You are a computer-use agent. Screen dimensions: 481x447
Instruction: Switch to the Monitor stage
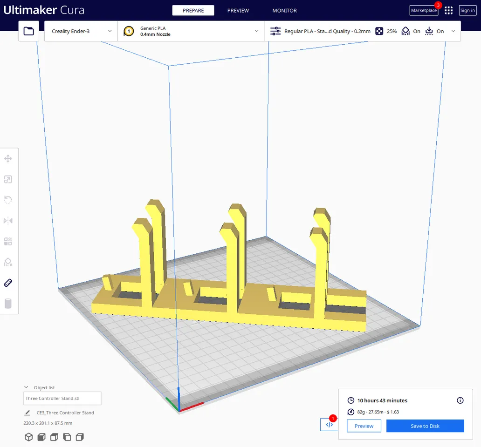click(285, 10)
